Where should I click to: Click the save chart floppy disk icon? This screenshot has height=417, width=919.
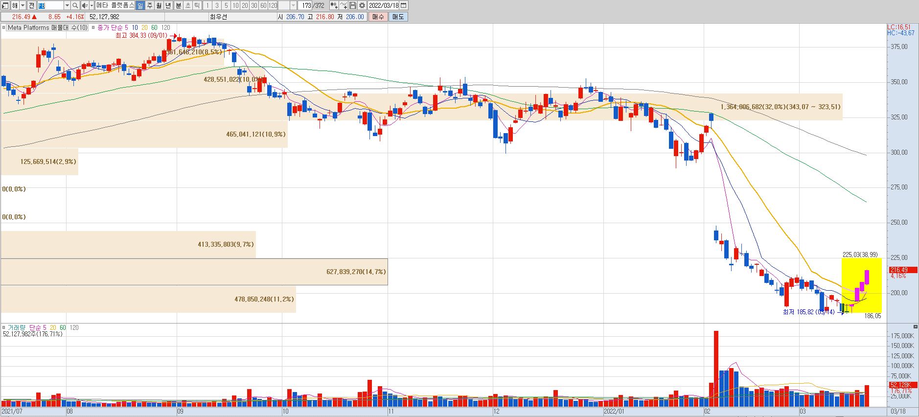pyautogui.click(x=353, y=5)
